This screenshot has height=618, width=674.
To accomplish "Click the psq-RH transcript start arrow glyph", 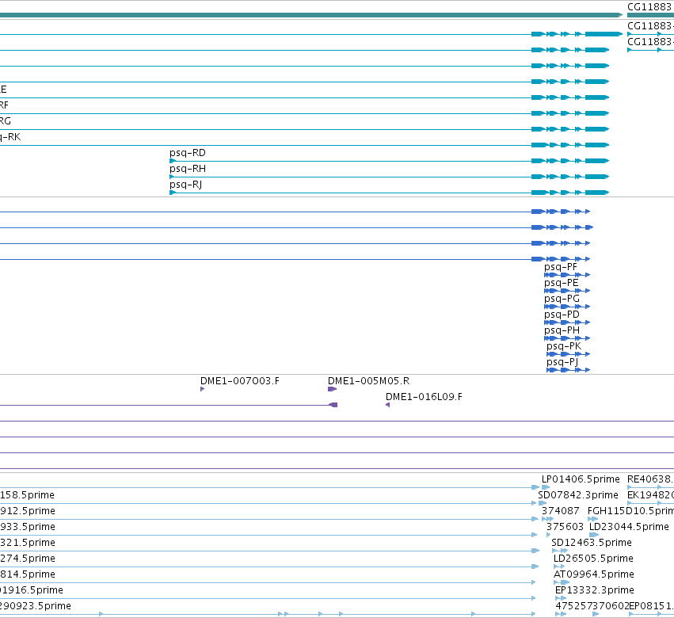I will tap(172, 177).
